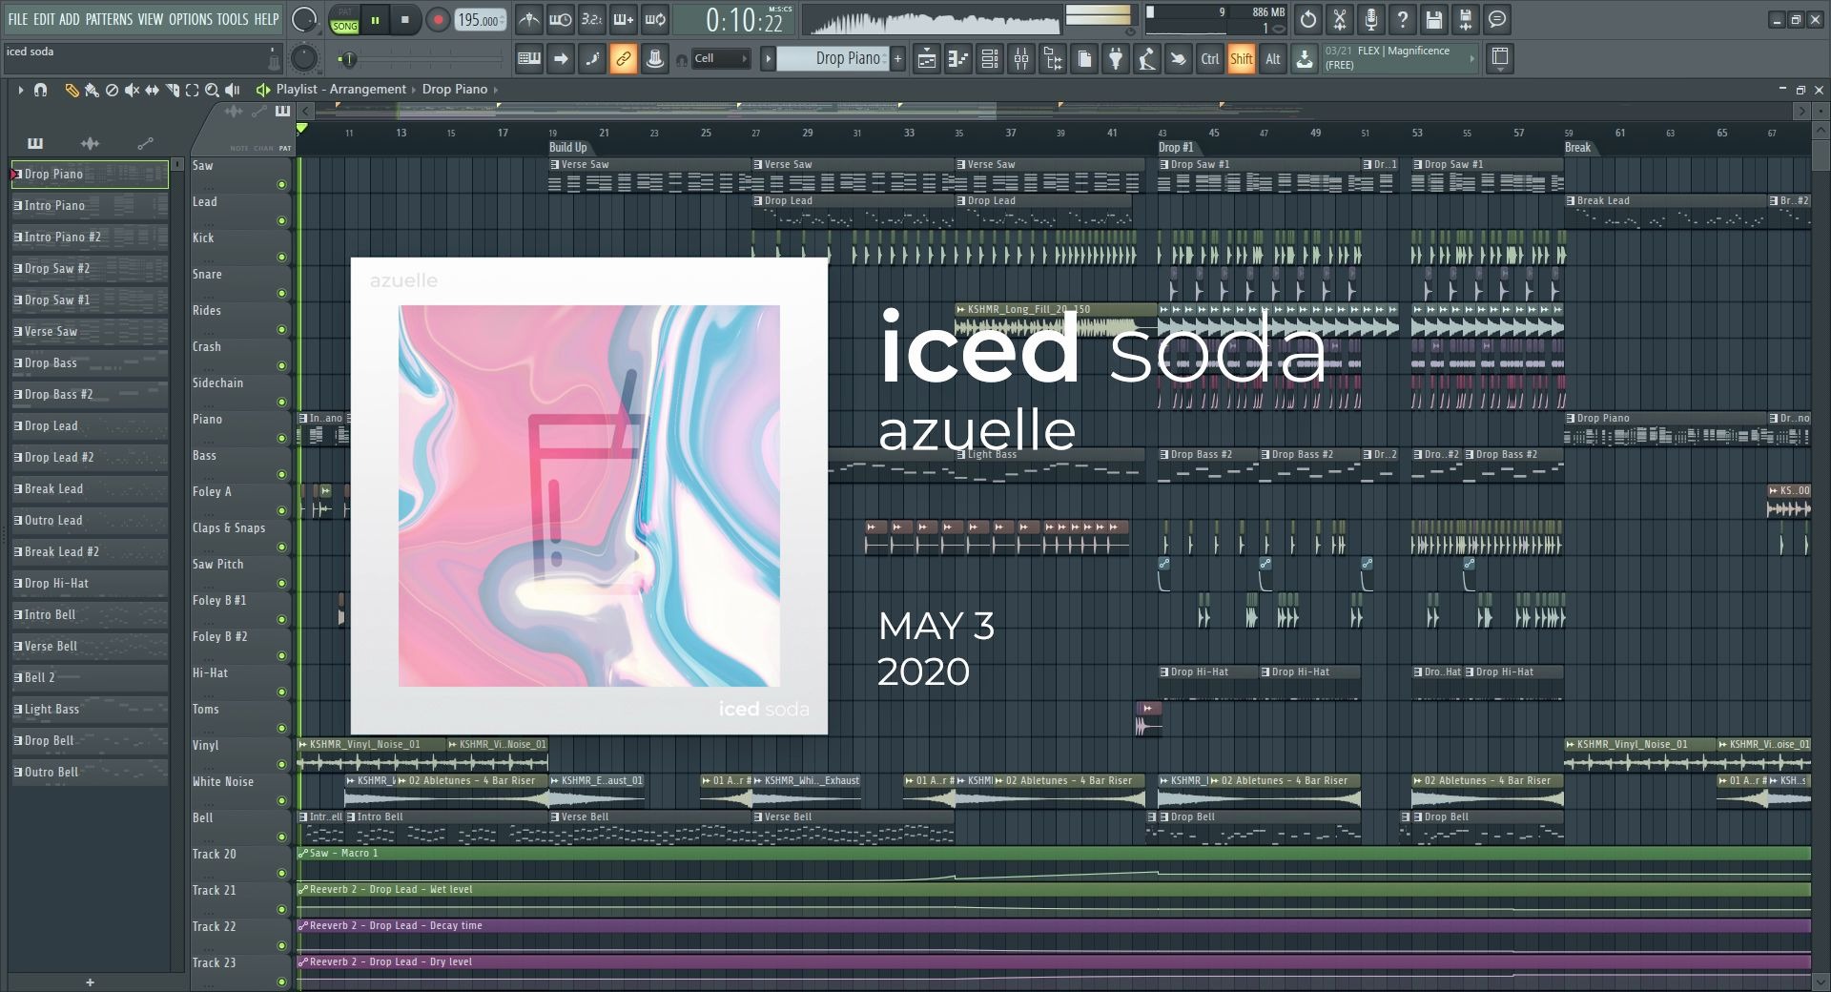Click Playlist - Arrangement breadcrumb

pyautogui.click(x=341, y=90)
